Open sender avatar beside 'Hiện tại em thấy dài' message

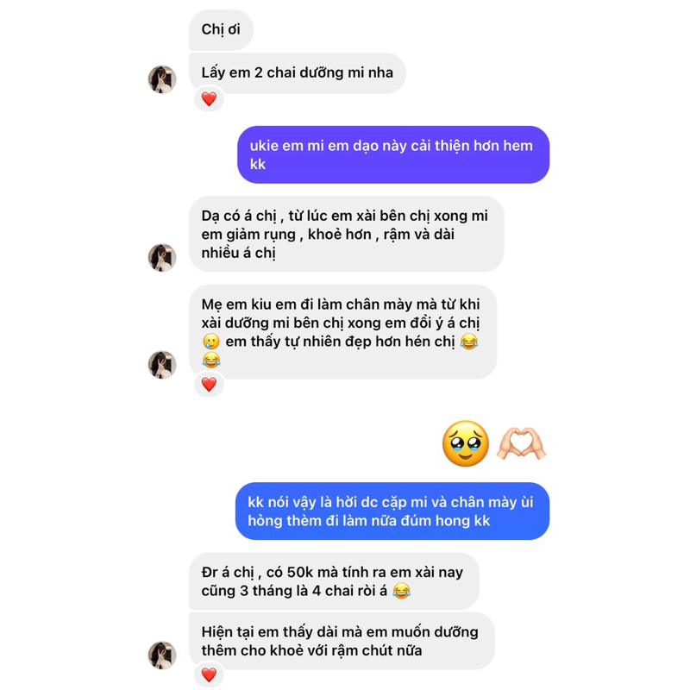pos(162,655)
